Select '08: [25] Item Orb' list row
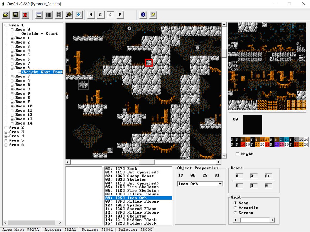Viewport: 310px width, 232px height. (138, 198)
